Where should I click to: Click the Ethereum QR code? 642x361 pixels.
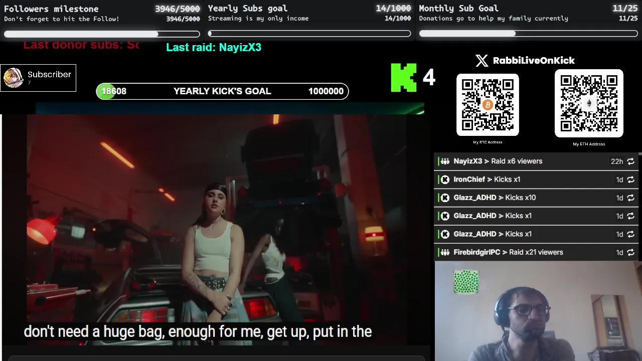click(x=589, y=103)
